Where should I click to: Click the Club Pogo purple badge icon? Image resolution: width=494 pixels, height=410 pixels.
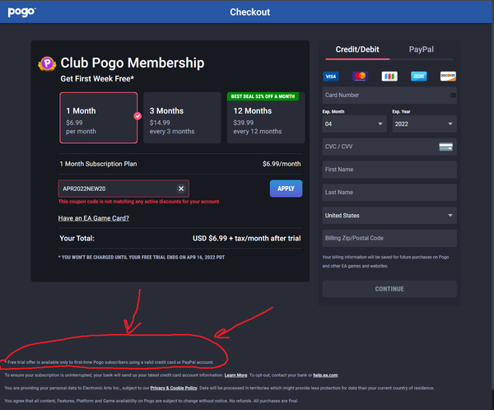click(47, 63)
